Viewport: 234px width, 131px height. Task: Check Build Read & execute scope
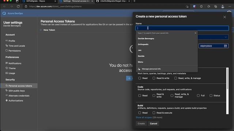(154, 113)
